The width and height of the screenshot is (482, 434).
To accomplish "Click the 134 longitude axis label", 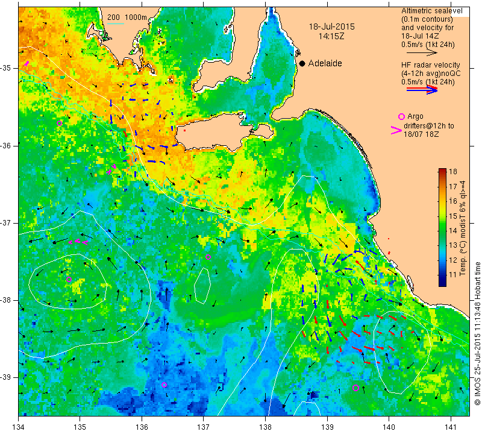I will click(19, 427).
